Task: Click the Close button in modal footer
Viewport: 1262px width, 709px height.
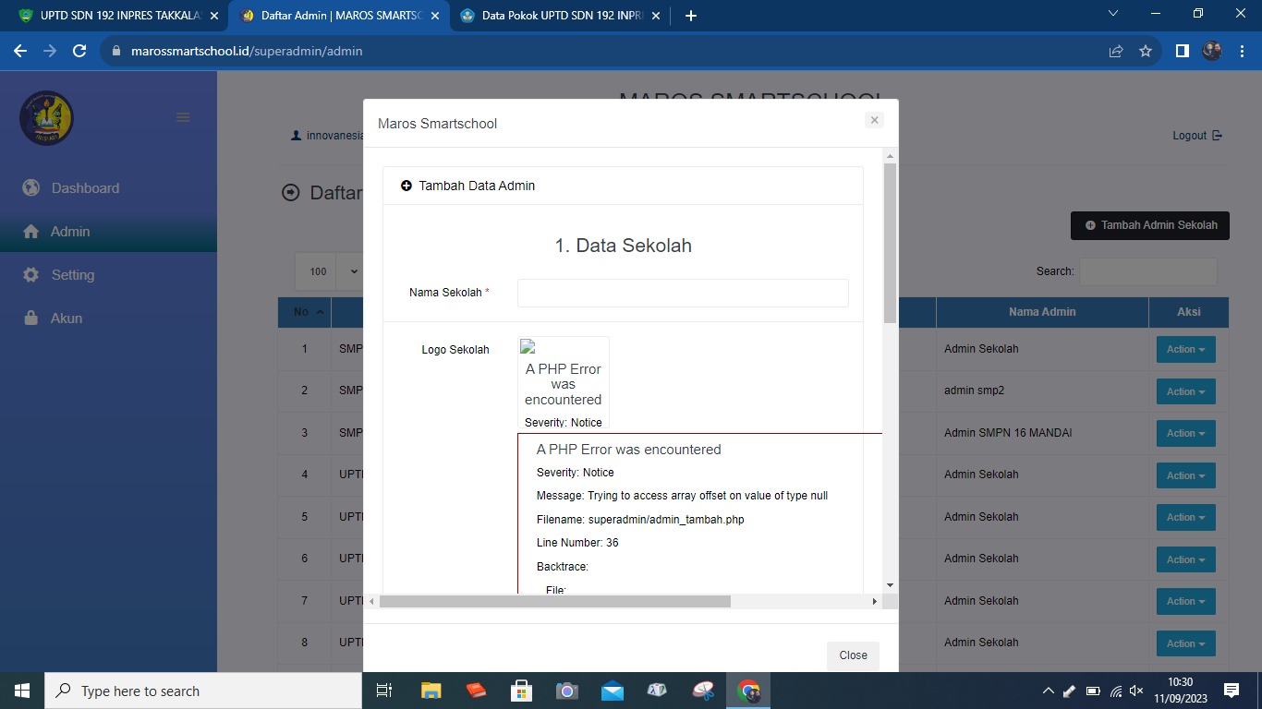Action: point(853,655)
